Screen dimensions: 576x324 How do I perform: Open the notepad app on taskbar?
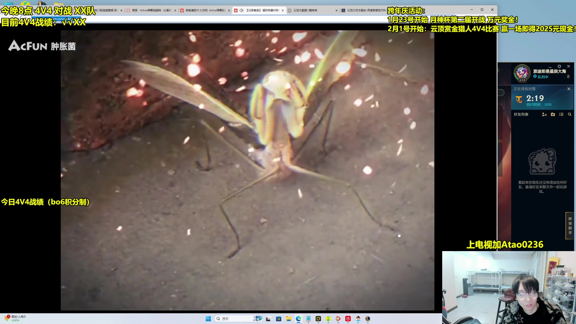click(x=308, y=319)
